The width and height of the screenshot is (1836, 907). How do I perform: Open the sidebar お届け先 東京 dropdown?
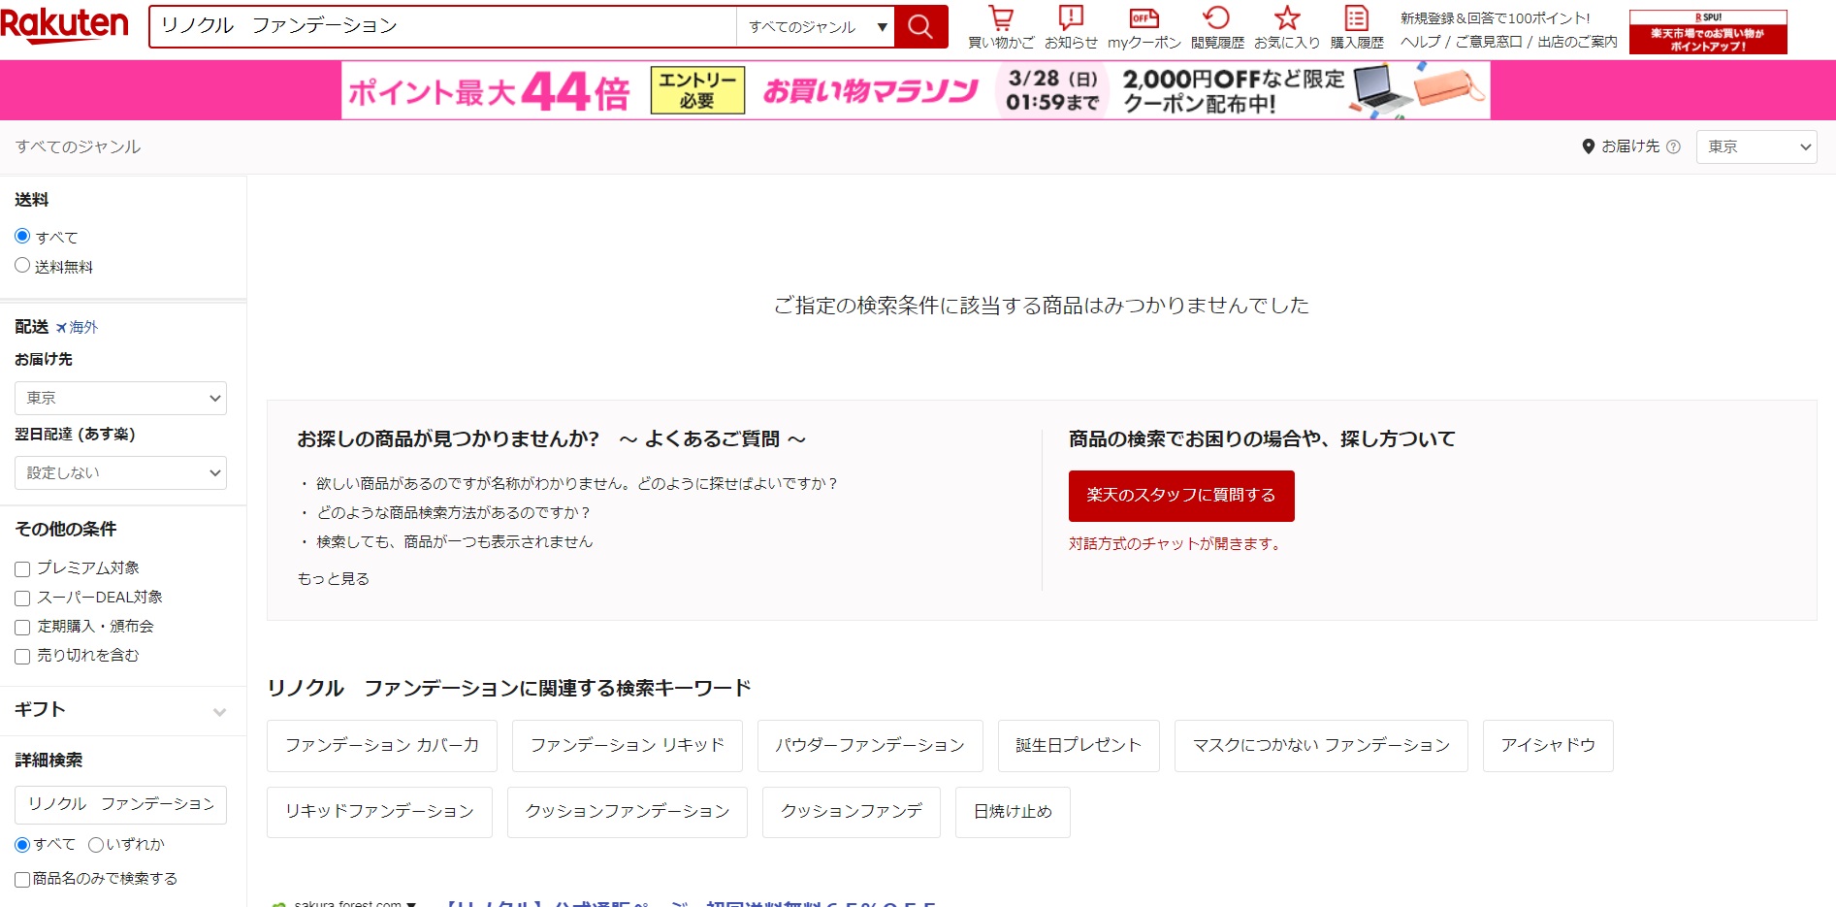click(x=120, y=398)
